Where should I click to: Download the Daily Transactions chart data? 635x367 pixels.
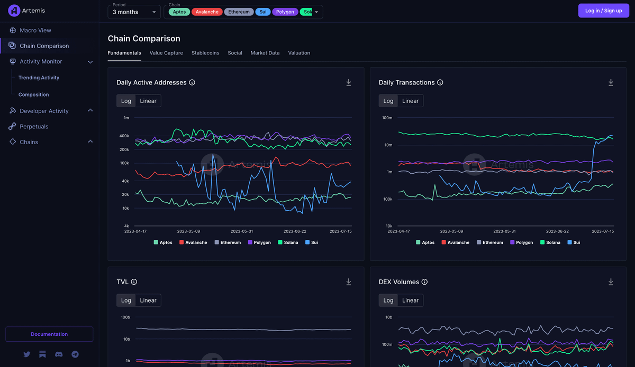pos(611,82)
